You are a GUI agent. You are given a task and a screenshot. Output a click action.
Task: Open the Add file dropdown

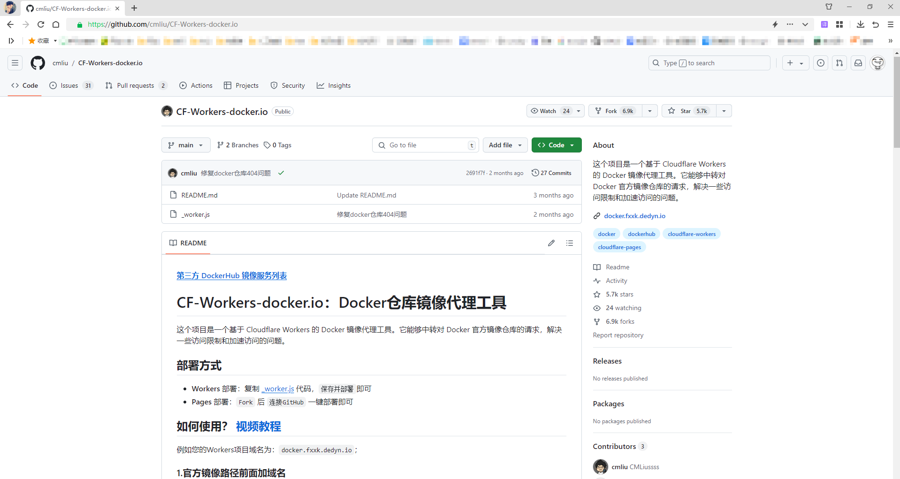(x=505, y=145)
